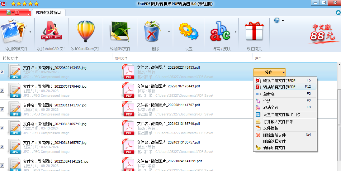Viewport: 341px width, 171px height.
Task: Select output name 微信图片_20220811141707.pdf text
Action: click(x=176, y=105)
